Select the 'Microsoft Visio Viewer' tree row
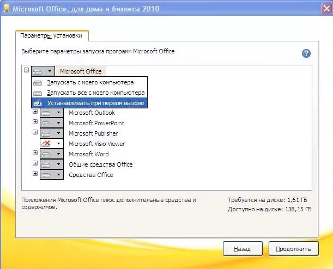Screen dimensions: 333x269 (x=97, y=144)
